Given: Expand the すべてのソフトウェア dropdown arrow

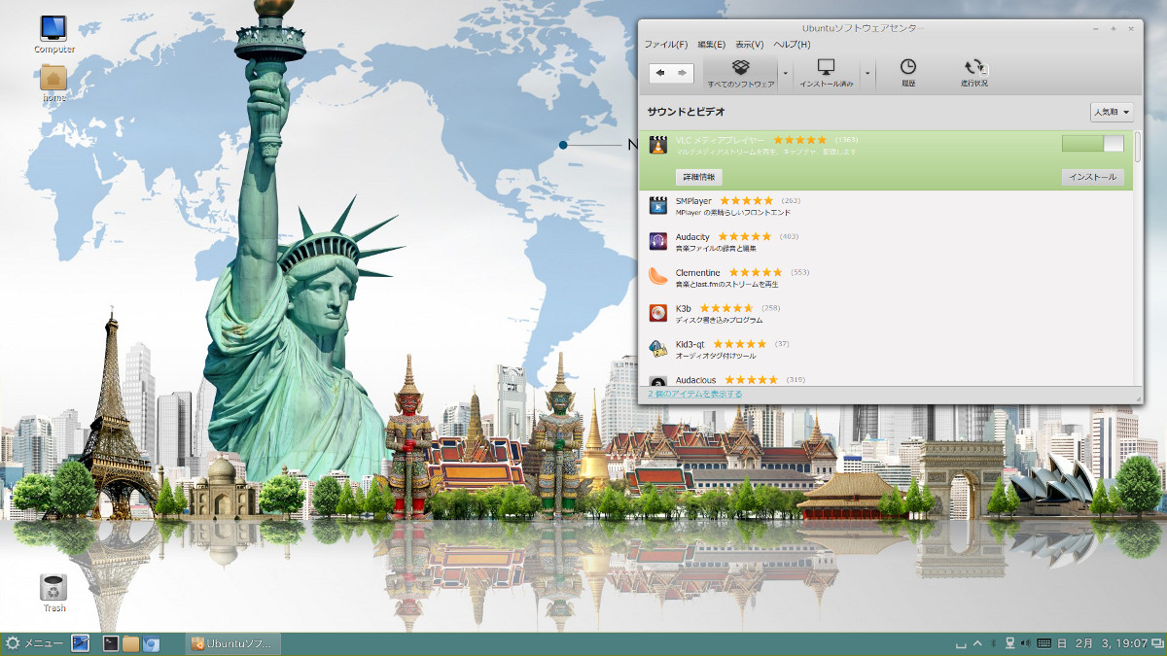Looking at the screenshot, I should point(786,74).
